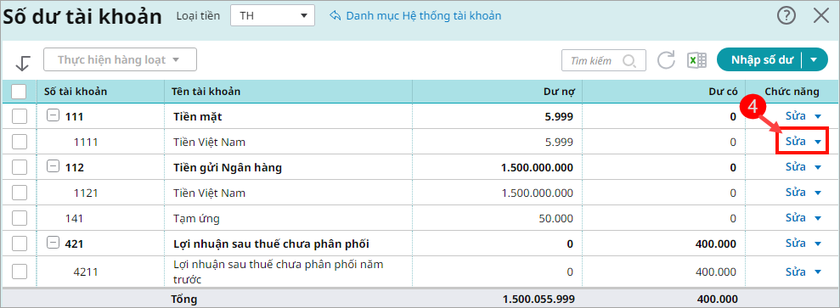The width and height of the screenshot is (840, 308).
Task: Open the Thực hiện hàng loạt dropdown
Action: coord(120,59)
